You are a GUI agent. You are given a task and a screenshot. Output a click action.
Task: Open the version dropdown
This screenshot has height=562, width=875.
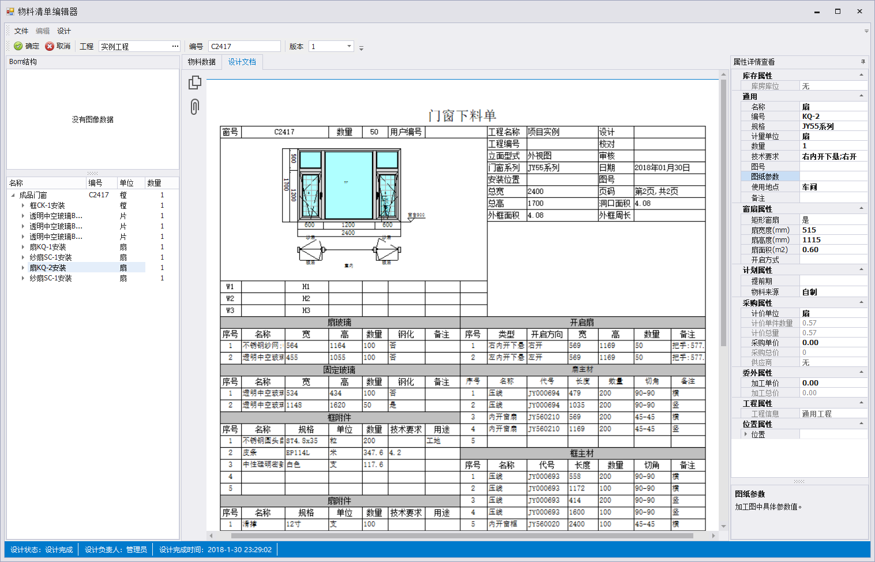(x=349, y=46)
